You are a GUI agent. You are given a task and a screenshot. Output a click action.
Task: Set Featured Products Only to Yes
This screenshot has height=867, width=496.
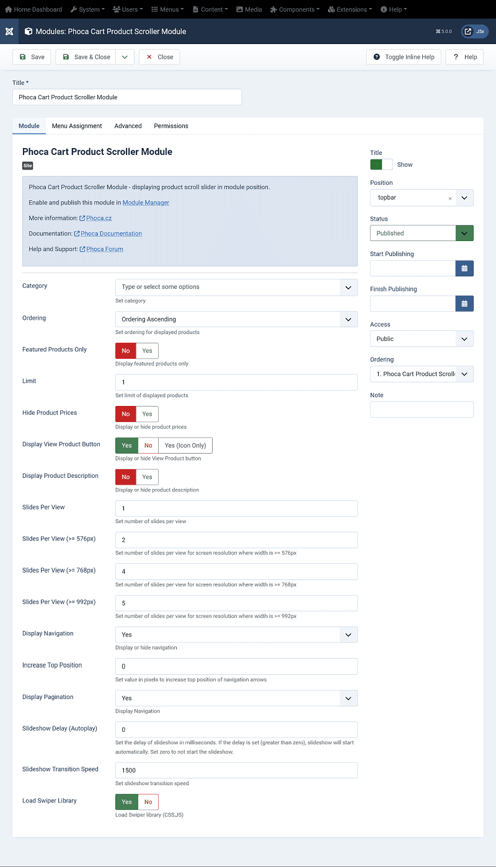pos(147,351)
